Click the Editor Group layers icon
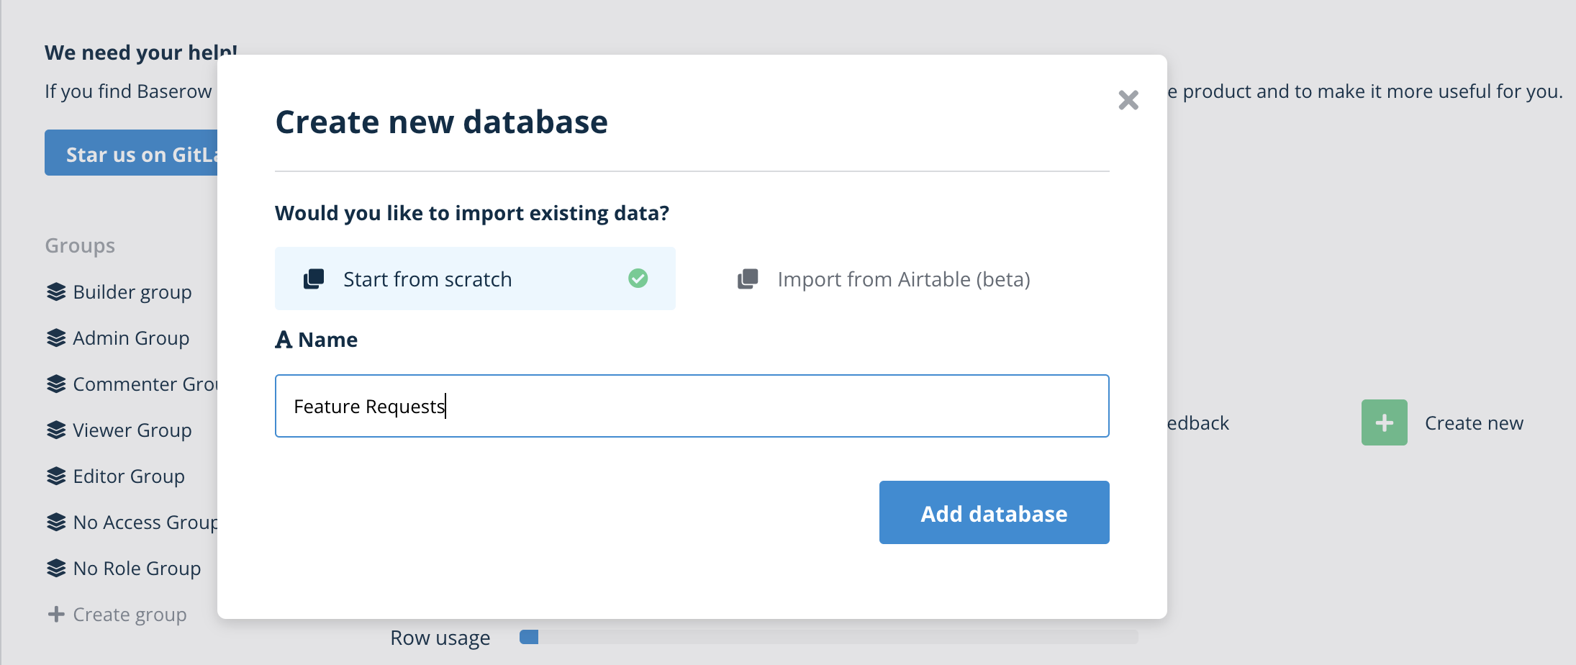The image size is (1576, 665). click(58, 476)
